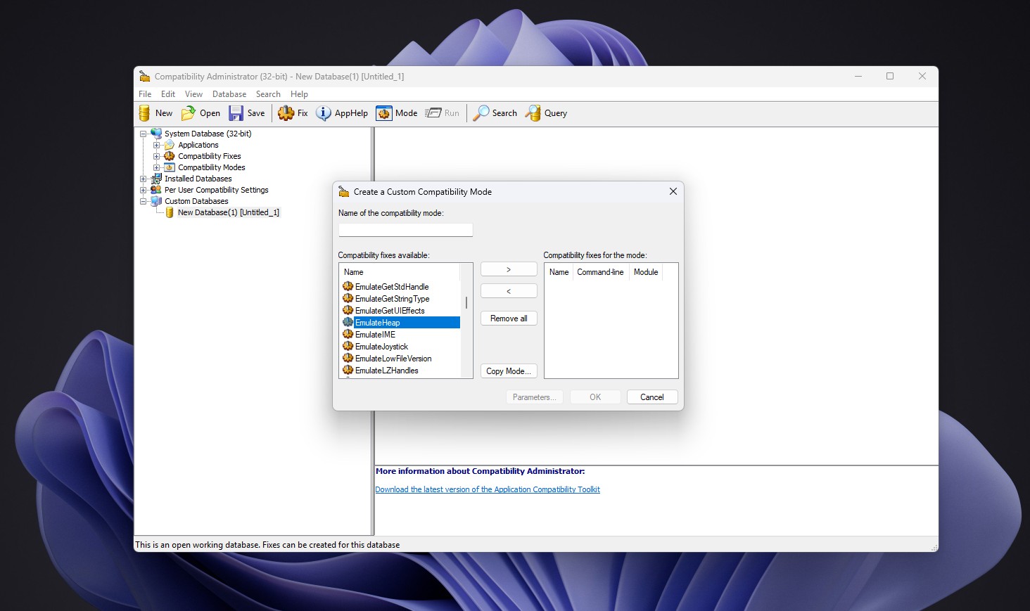Click the Query toolbar icon

(533, 113)
